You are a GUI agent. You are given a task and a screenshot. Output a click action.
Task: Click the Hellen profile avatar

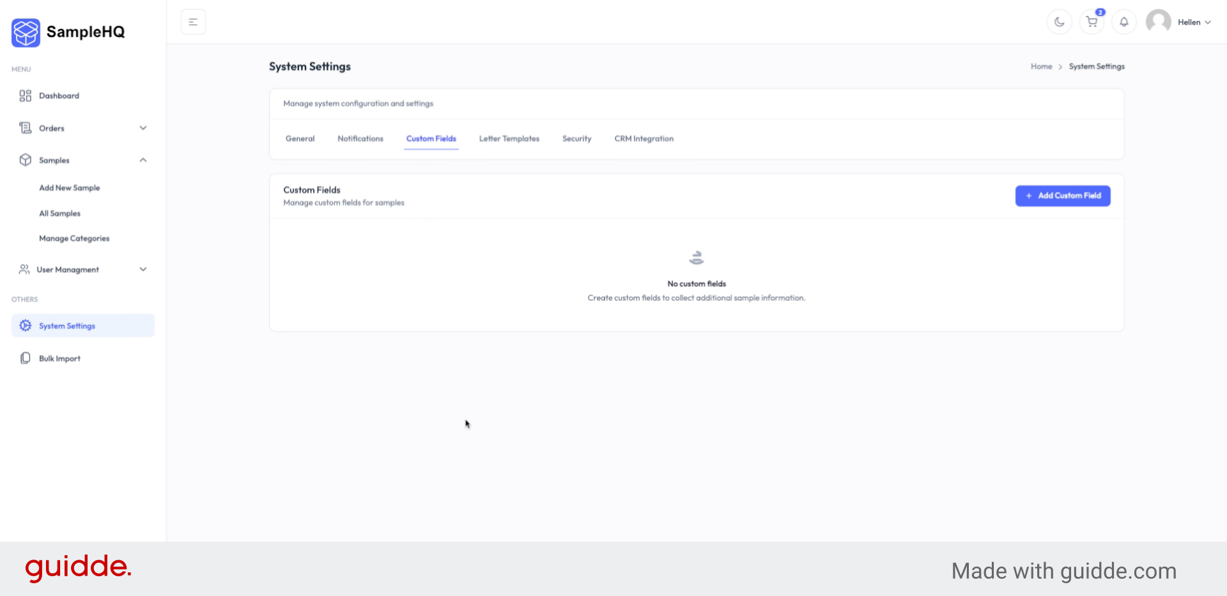(1159, 21)
